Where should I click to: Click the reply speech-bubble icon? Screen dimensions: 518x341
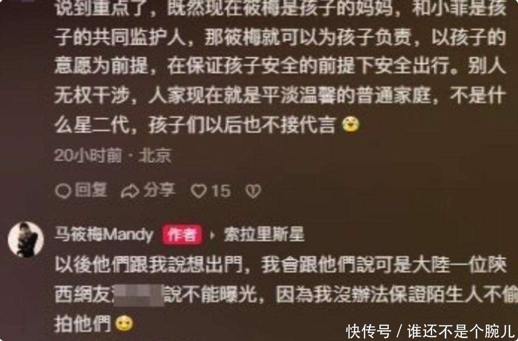click(63, 191)
